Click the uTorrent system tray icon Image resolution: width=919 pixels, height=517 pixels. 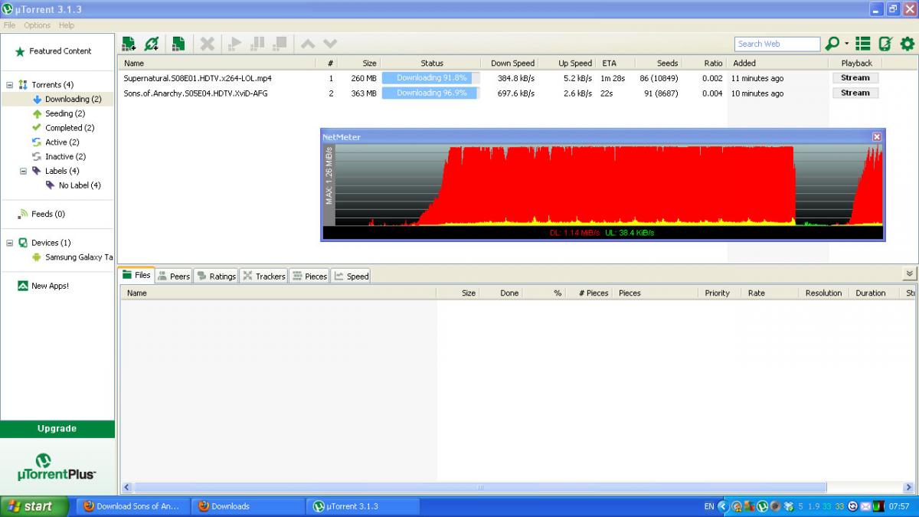(762, 506)
